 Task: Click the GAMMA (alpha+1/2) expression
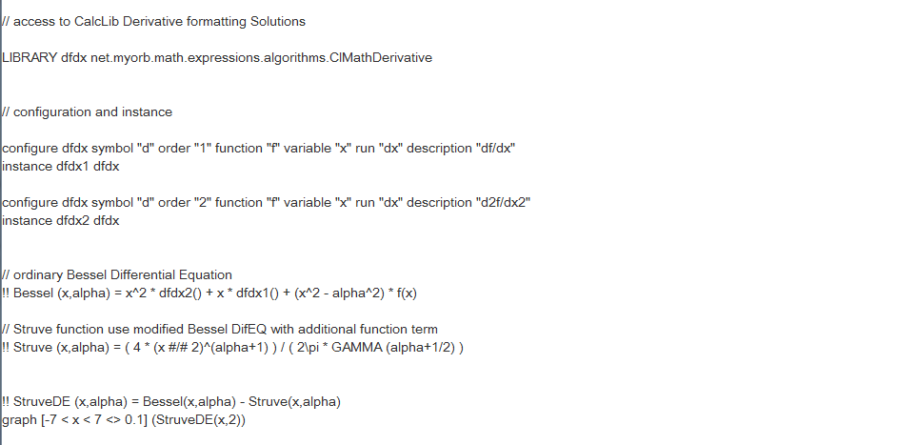coord(393,348)
